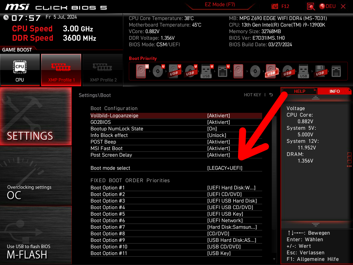Disable MSI Fast Boot
The image size is (353, 265).
(176, 148)
